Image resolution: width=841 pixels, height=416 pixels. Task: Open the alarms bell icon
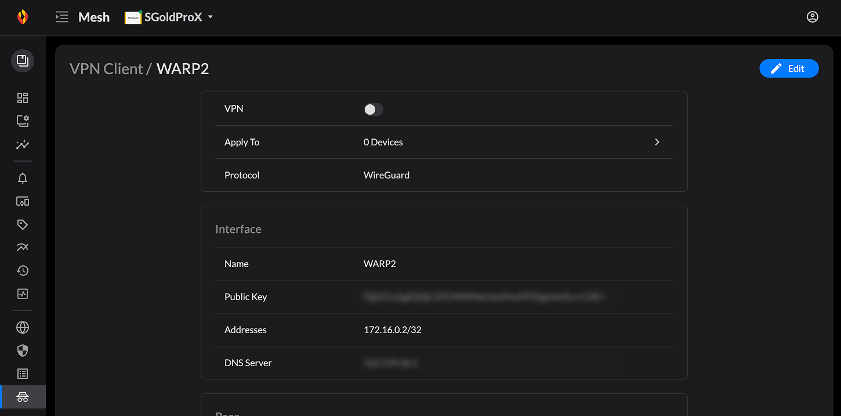pyautogui.click(x=22, y=178)
